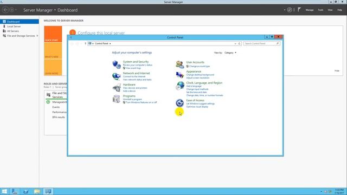Select the WHAT'S NEW tab
This screenshot has height=195, width=347.
[53, 51]
